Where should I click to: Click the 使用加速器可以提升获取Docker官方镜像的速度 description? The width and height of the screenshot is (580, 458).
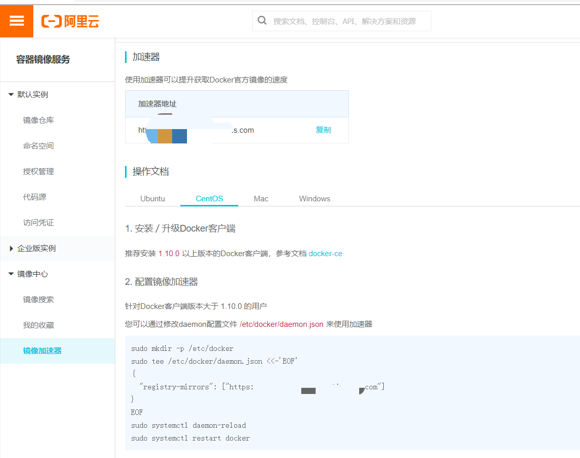(x=206, y=79)
